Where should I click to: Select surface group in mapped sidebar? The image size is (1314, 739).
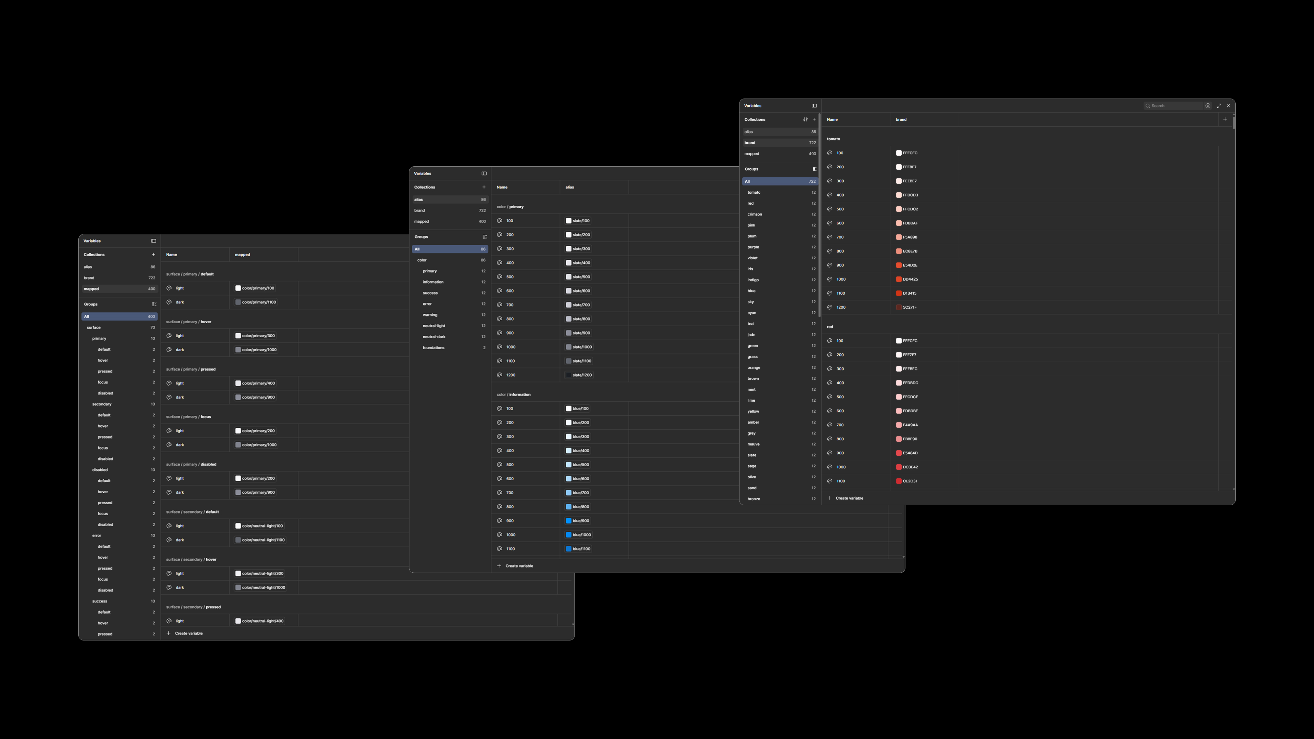coord(119,327)
